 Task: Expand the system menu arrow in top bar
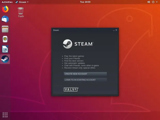point(157,2)
